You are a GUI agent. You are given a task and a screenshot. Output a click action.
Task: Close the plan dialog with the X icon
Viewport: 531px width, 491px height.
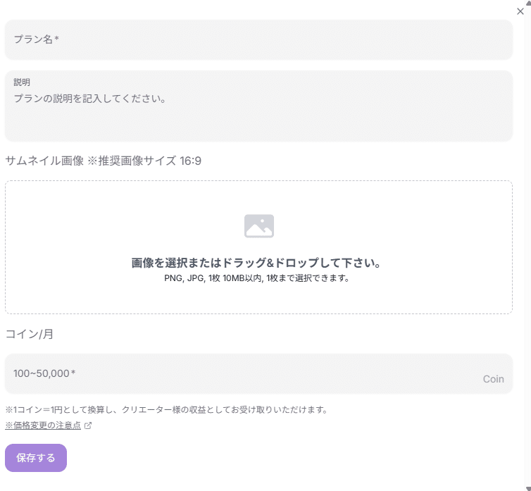(520, 11)
